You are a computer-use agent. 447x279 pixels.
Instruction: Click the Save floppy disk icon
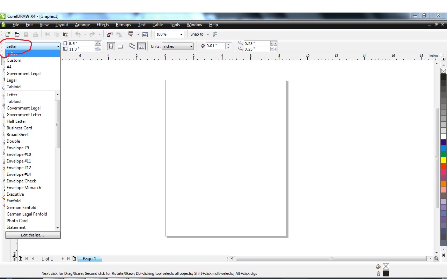point(26,34)
